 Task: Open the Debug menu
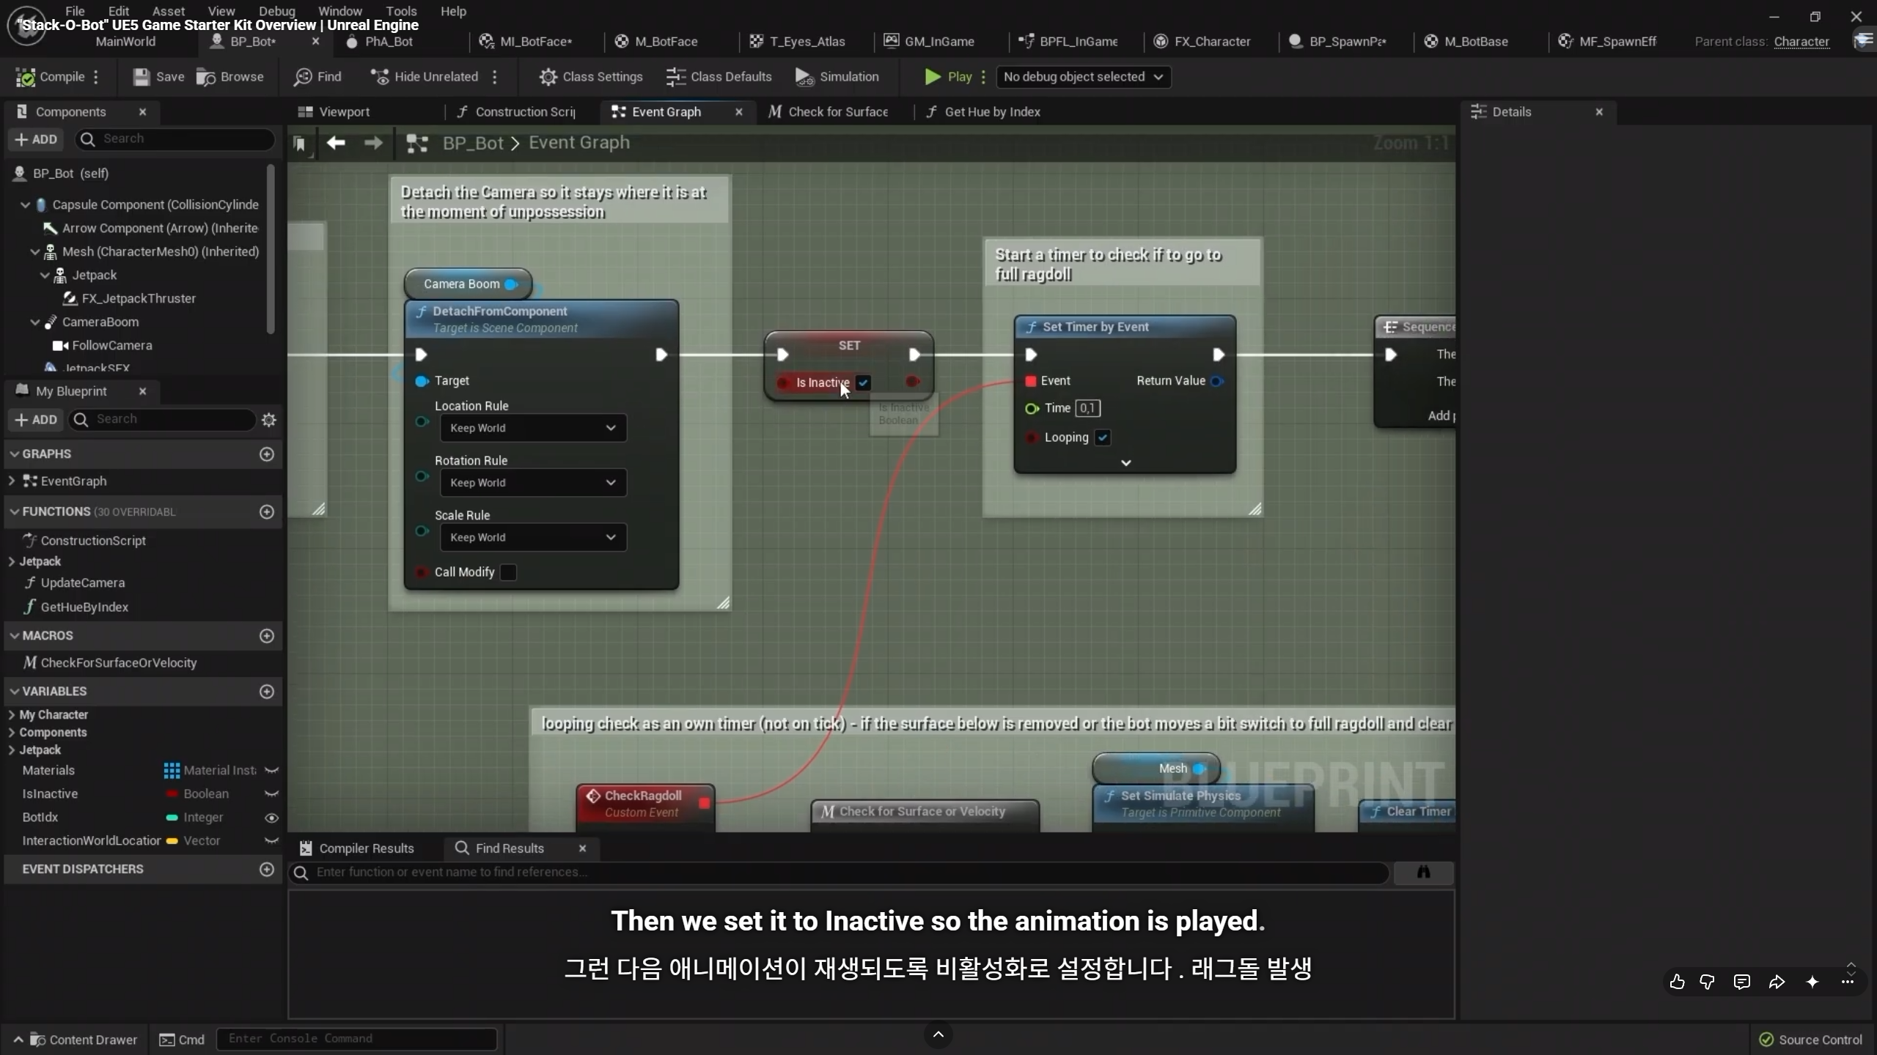pyautogui.click(x=277, y=11)
